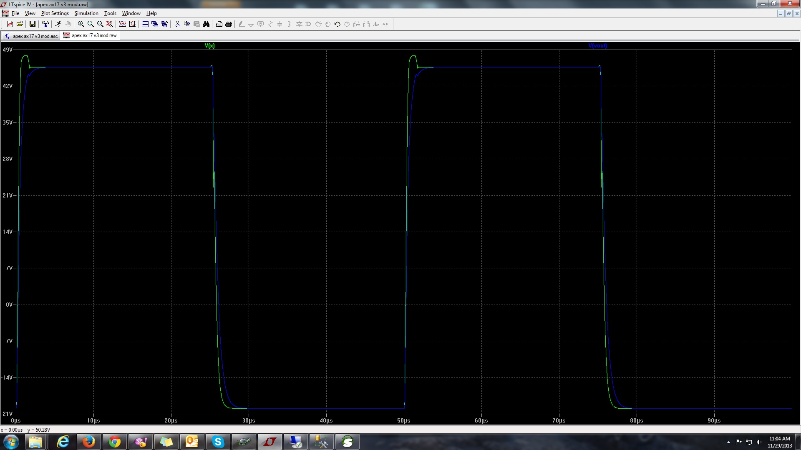This screenshot has height=450, width=801.
Task: Click the greyed Text Aa icon
Action: tap(376, 24)
